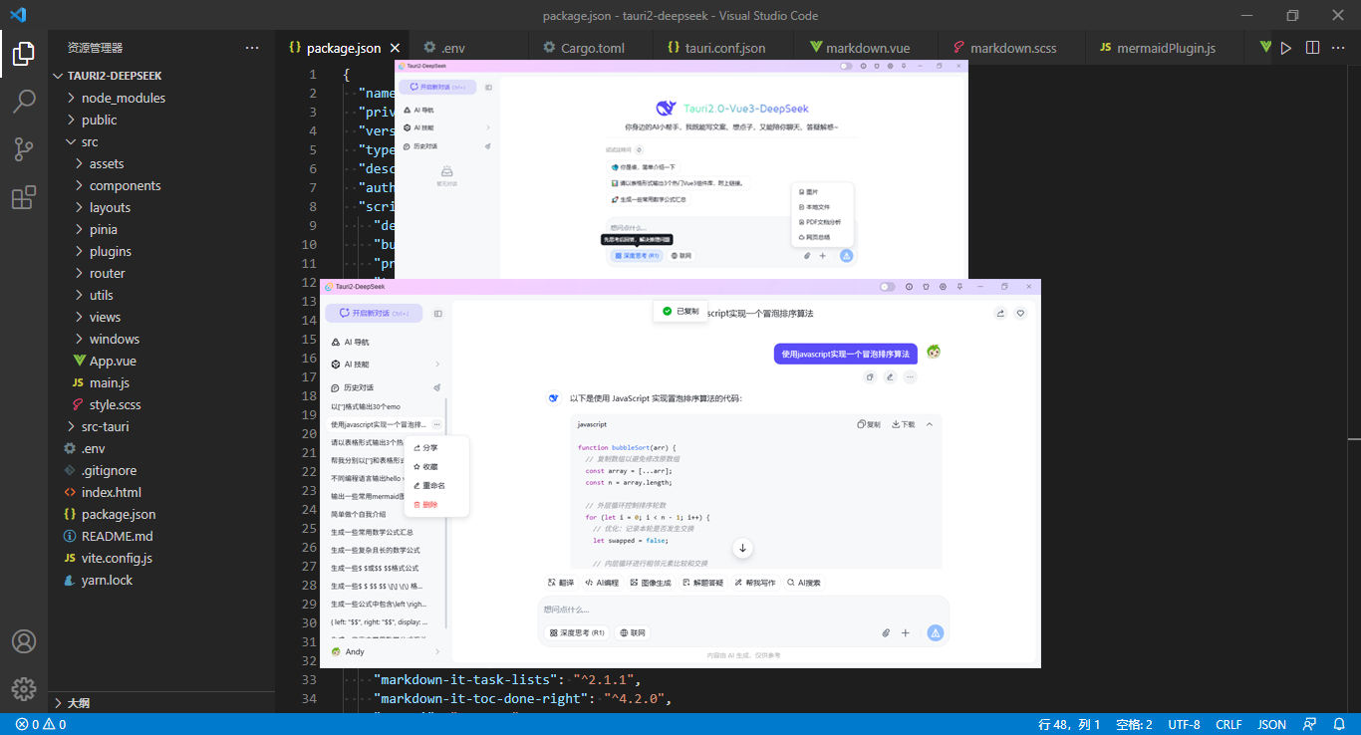The image size is (1361, 735).
Task: Click the scroll-to-bottom arrow in the chat
Action: pyautogui.click(x=742, y=548)
